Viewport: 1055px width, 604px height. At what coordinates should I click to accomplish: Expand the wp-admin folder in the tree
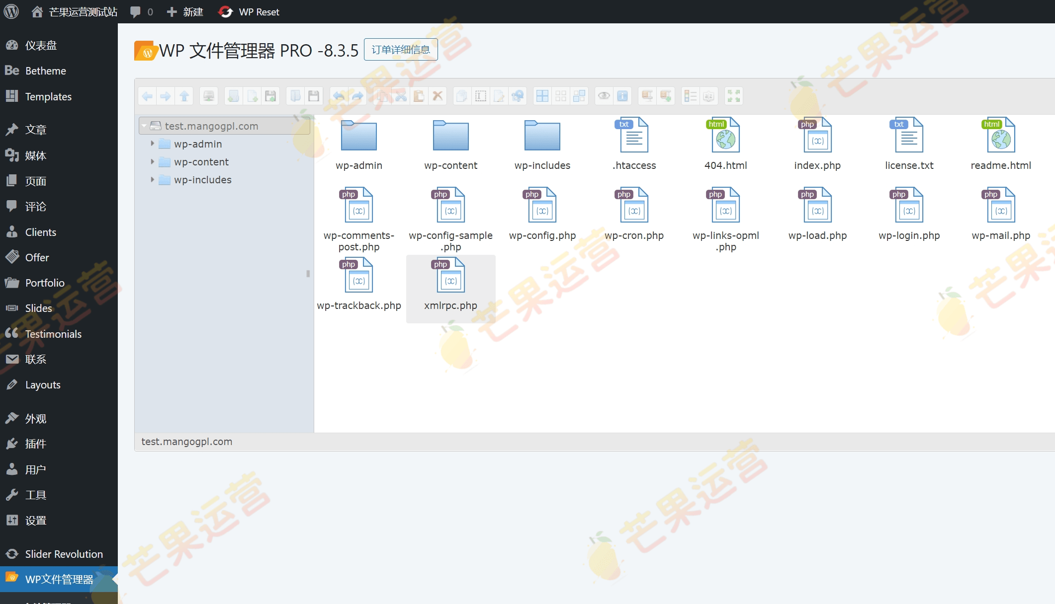(x=152, y=144)
